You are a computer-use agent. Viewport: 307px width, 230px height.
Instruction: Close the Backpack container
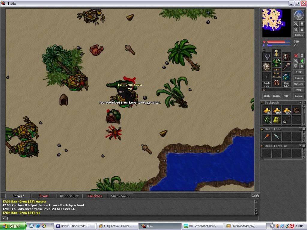pyautogui.click(x=304, y=102)
